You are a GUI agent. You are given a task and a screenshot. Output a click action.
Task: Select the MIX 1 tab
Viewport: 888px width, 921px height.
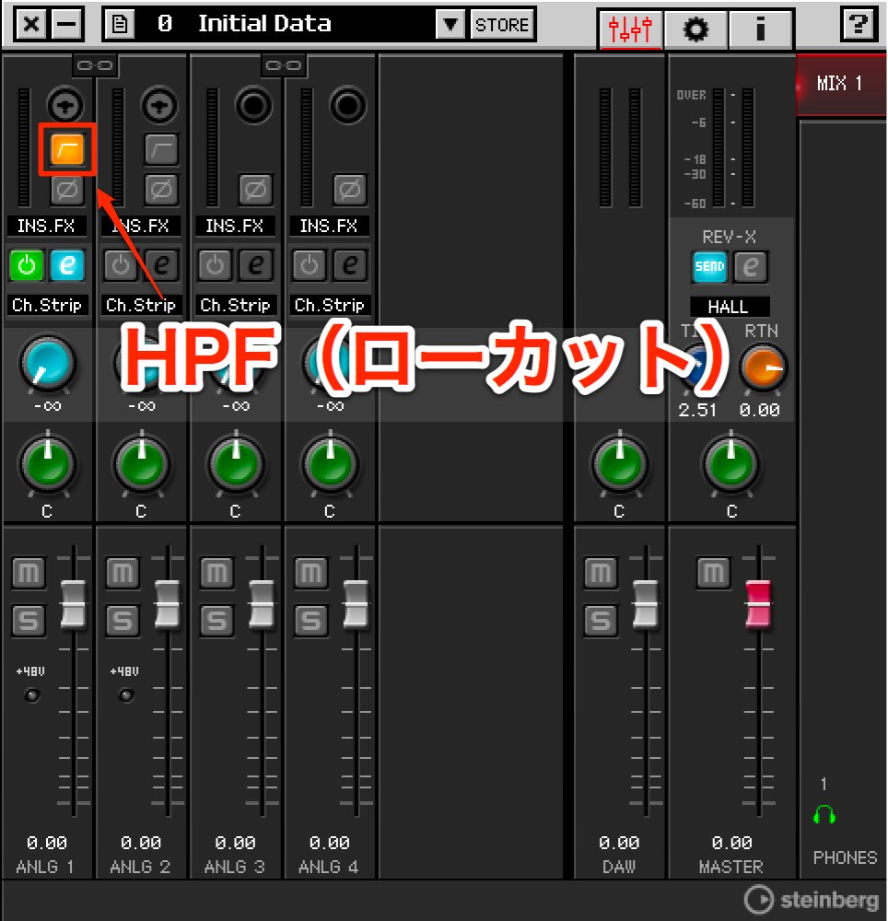point(840,84)
